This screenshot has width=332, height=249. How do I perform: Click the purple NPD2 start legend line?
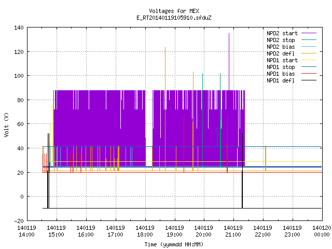309,33
